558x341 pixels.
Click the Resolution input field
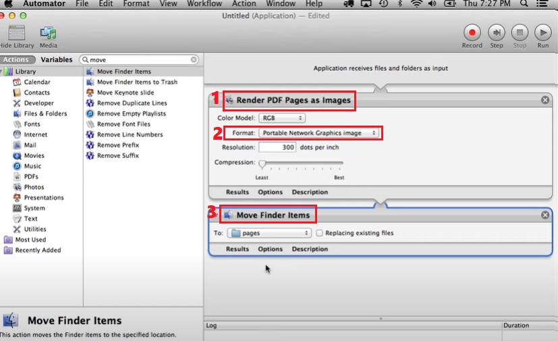point(277,147)
